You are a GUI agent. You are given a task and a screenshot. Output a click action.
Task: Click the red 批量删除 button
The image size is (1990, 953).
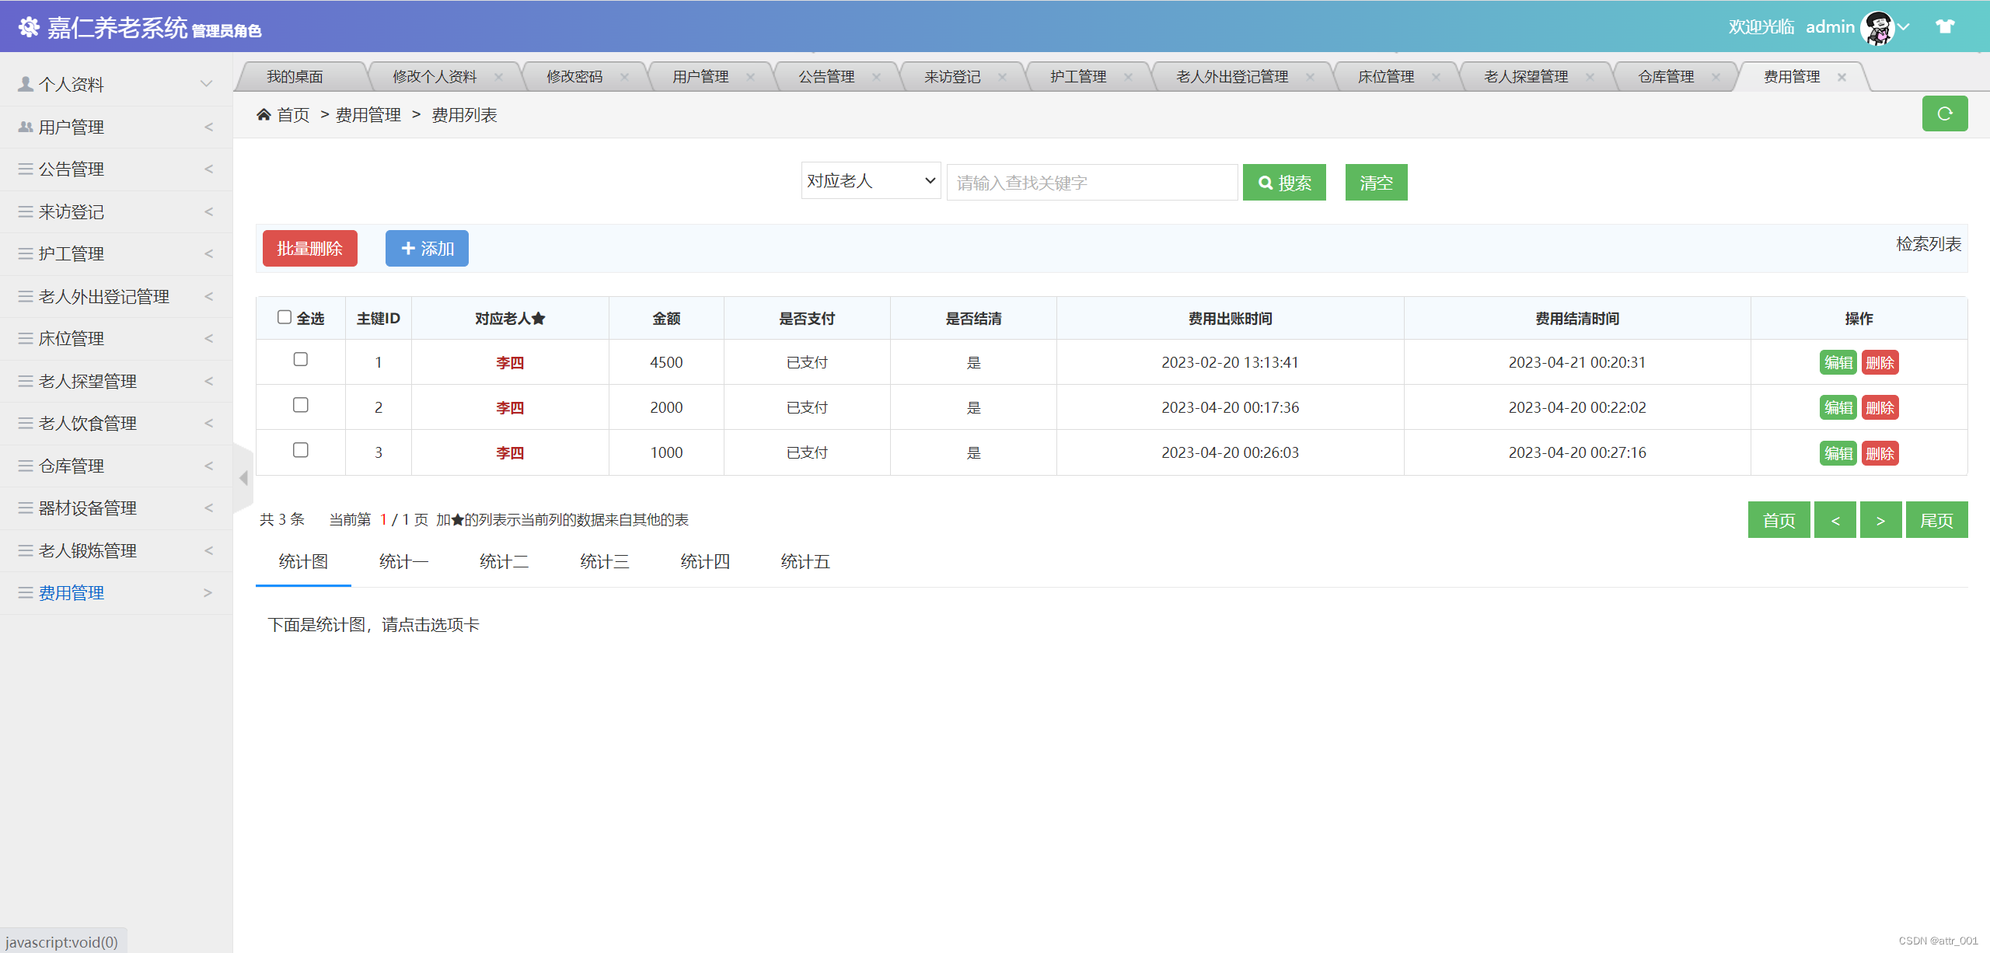click(309, 249)
